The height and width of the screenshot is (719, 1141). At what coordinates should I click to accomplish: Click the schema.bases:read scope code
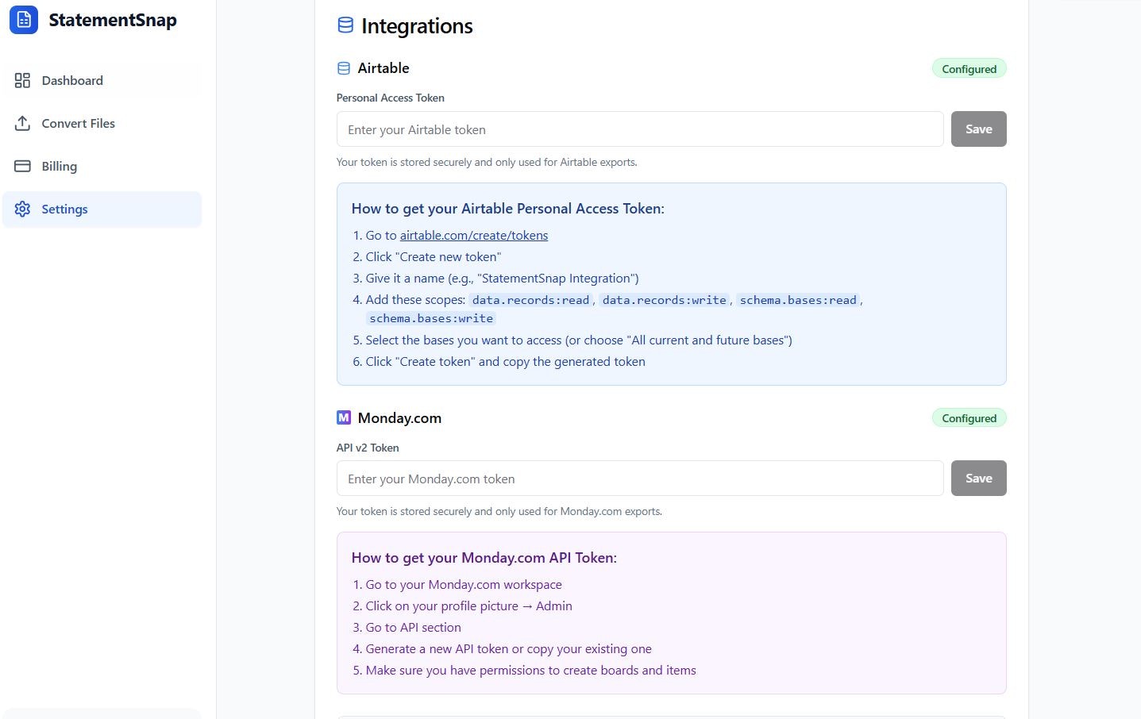pyautogui.click(x=798, y=300)
